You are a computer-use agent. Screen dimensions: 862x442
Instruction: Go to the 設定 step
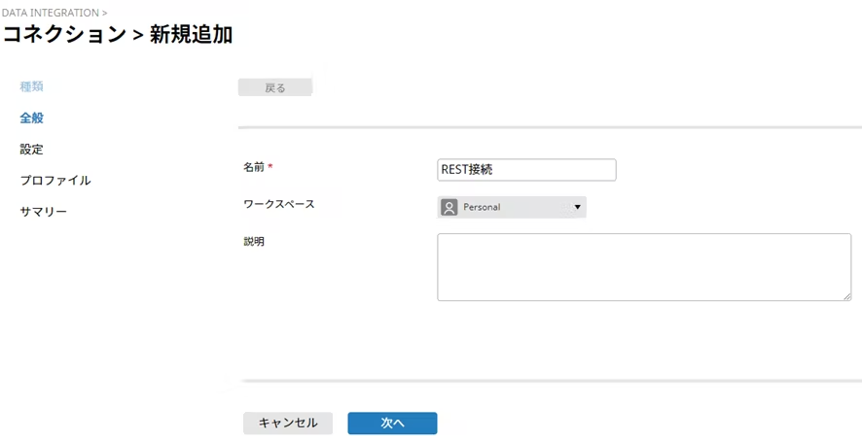(31, 150)
